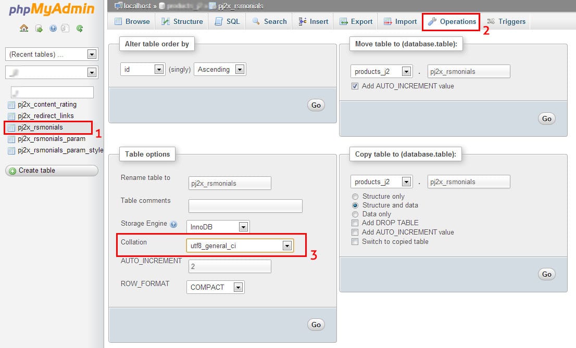576x348 pixels.
Task: Click table icon beside pj2x_redirect_links
Action: [11, 116]
